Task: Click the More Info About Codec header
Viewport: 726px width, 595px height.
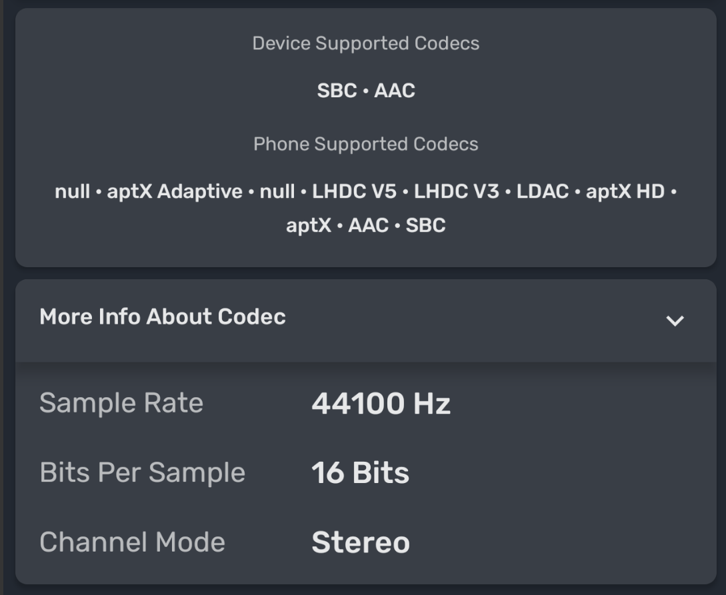Action: 163,316
